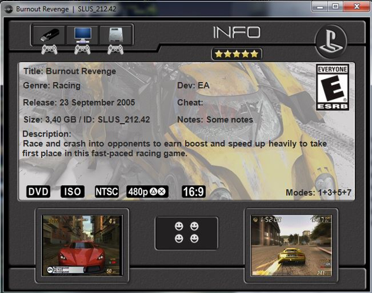Click the four smiley players panel
This screenshot has width=372, height=293.
click(x=186, y=233)
